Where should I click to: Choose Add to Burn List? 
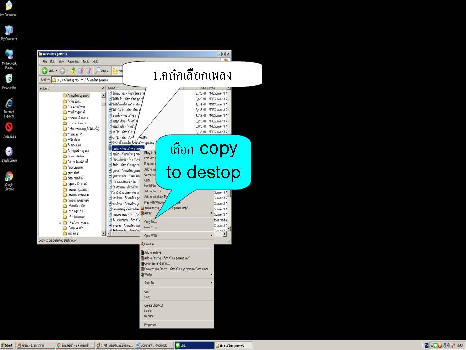tap(153, 192)
